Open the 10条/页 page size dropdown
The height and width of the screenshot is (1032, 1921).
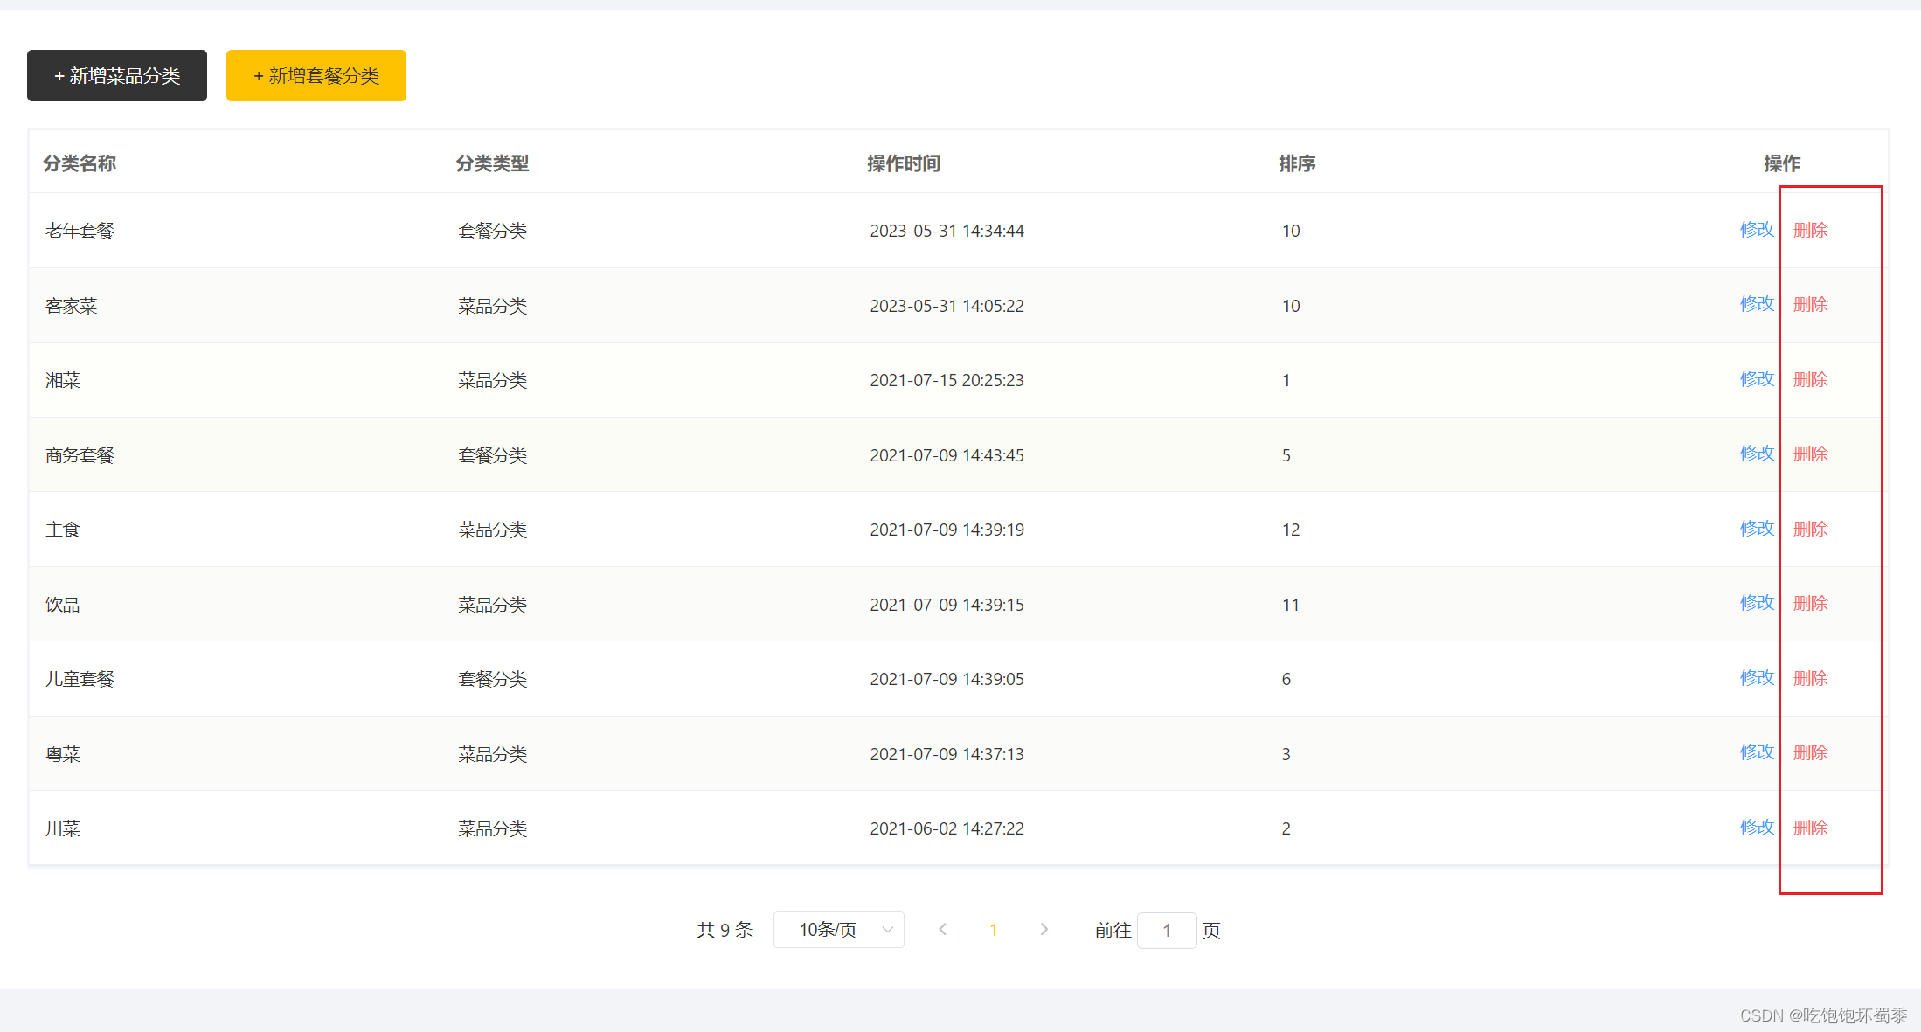(837, 930)
